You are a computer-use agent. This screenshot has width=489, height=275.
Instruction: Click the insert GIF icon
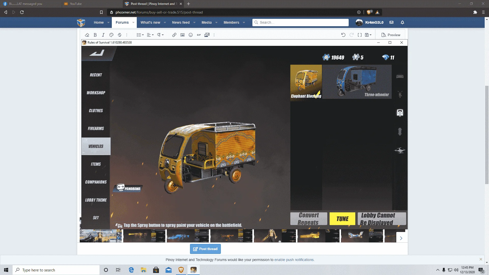199,35
